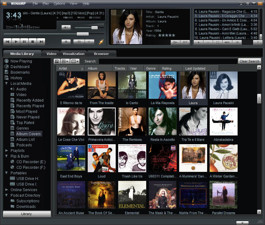Click the lightning bolt Winamp icon
The height and width of the screenshot is (225, 265).
[101, 42]
